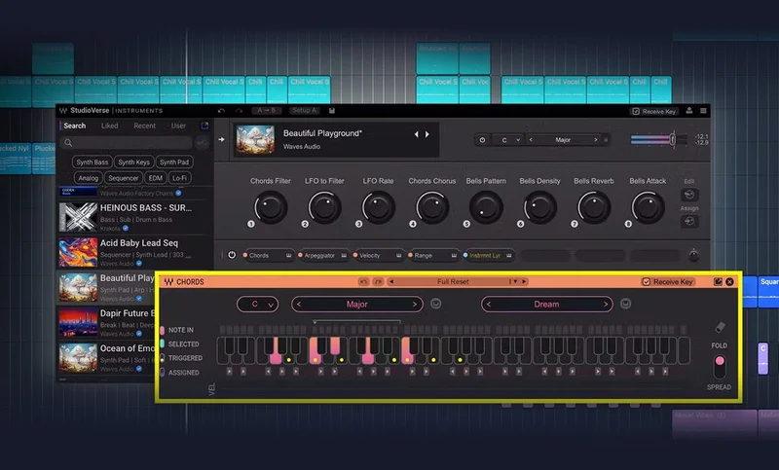Click the pop-out icon beside the User tab
779x470 pixels.
(204, 126)
